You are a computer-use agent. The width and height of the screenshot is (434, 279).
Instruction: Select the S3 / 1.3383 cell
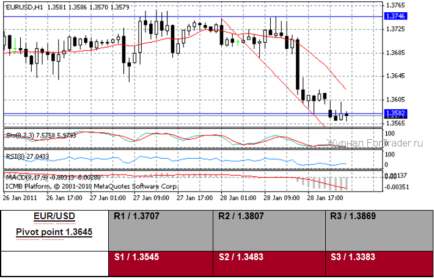point(380,264)
